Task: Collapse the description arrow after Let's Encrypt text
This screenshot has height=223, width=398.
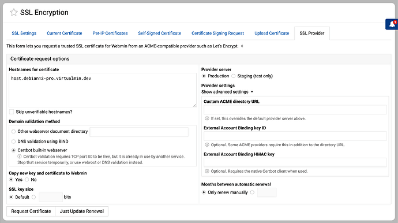Action: point(242,46)
